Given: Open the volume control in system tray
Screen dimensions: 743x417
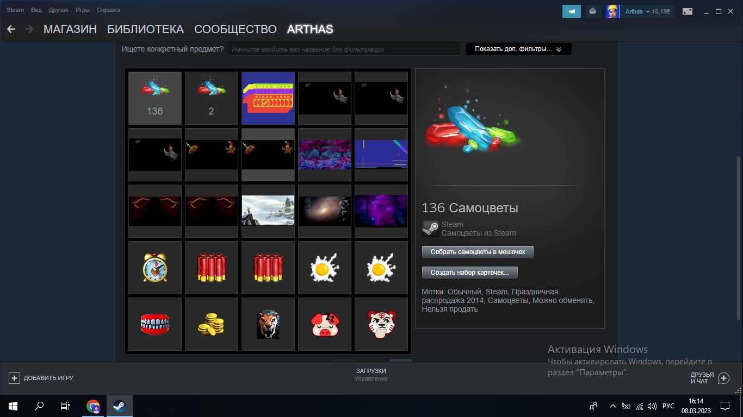Looking at the screenshot, I should [x=652, y=406].
